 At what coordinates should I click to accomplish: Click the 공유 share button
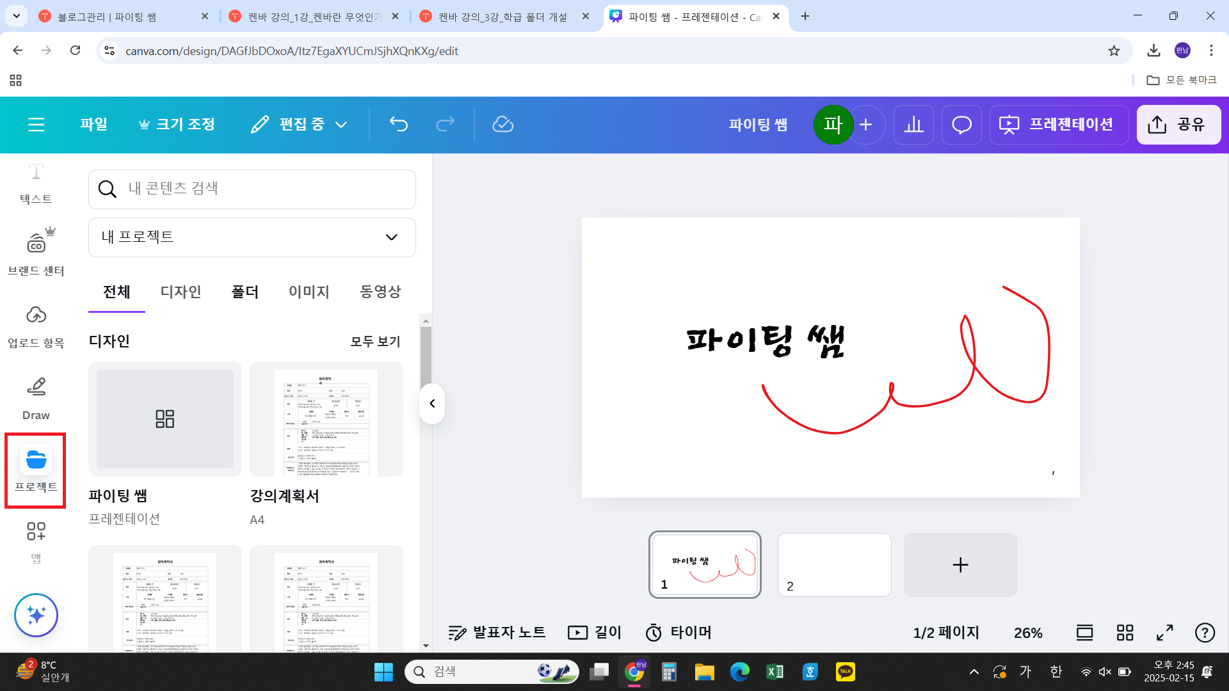coord(1178,124)
